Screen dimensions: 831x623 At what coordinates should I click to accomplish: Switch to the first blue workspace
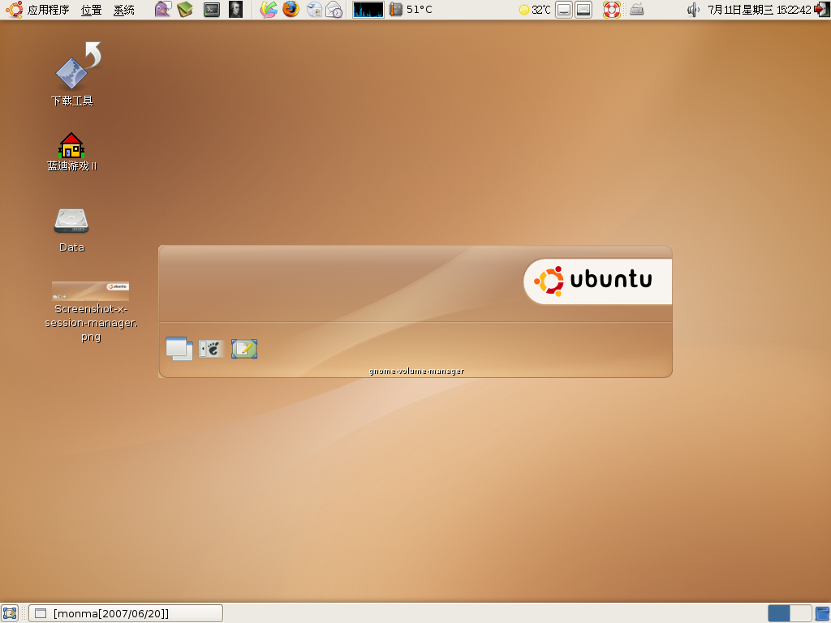click(x=778, y=613)
